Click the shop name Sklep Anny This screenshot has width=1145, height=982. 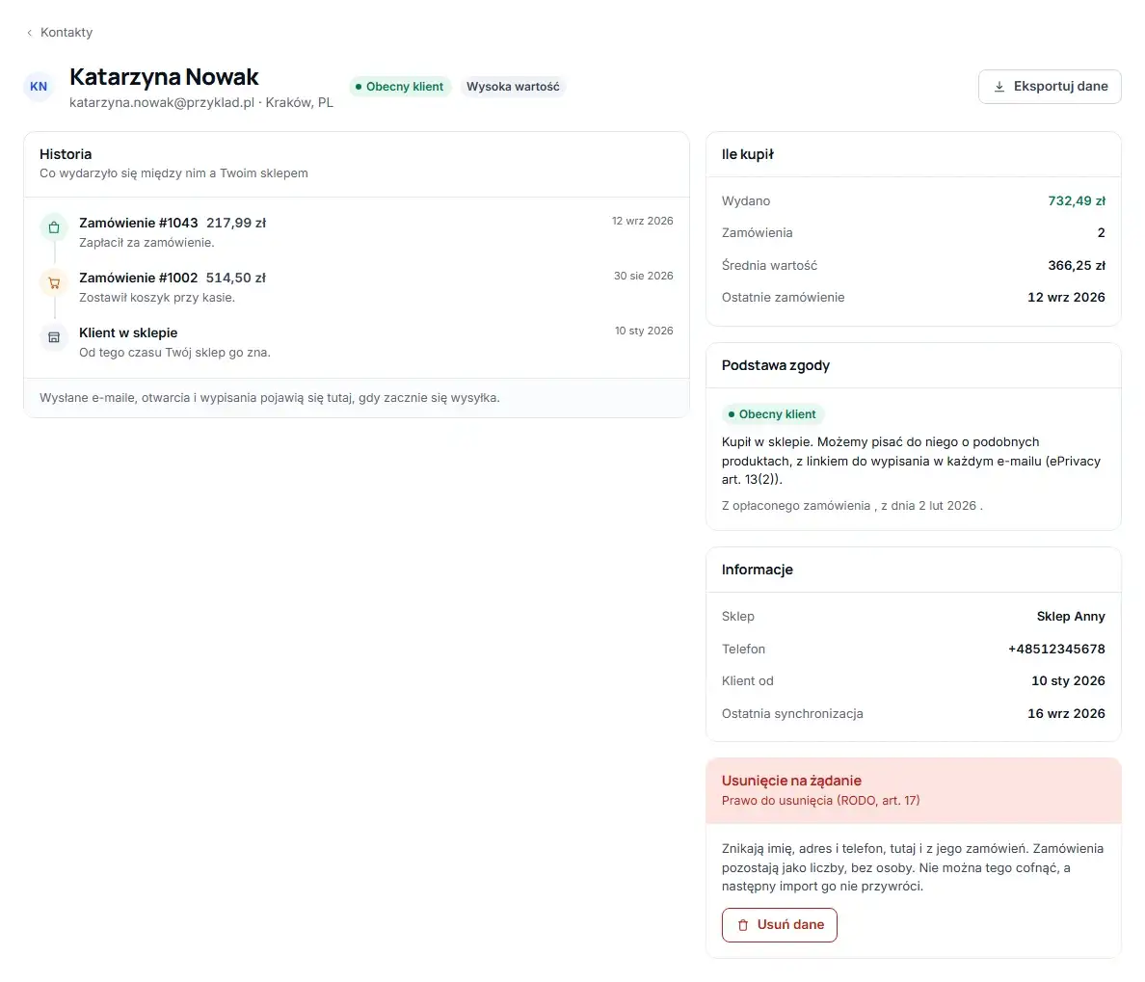(x=1071, y=616)
